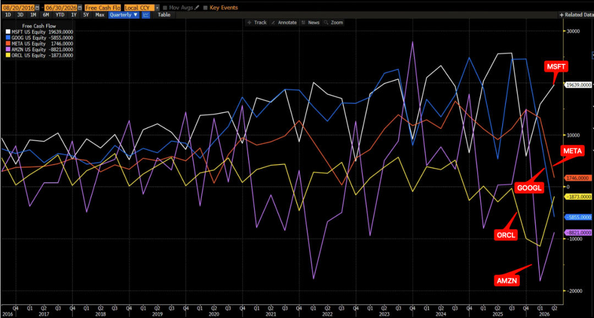Select the 1D range tab

[x=7, y=15]
